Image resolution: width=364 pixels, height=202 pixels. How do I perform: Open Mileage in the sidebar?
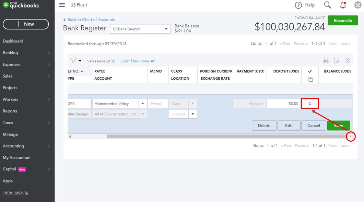click(x=10, y=134)
